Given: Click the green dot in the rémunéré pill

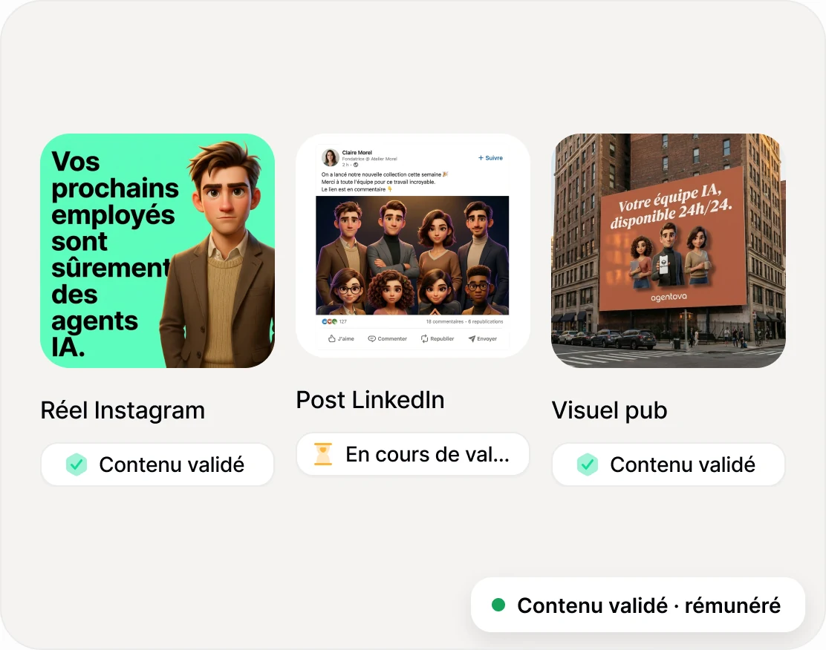Looking at the screenshot, I should point(498,605).
